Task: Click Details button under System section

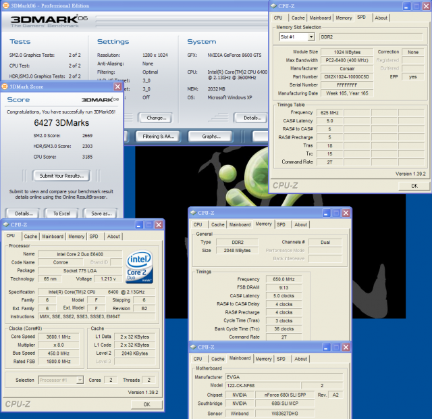Action: pyautogui.click(x=252, y=118)
